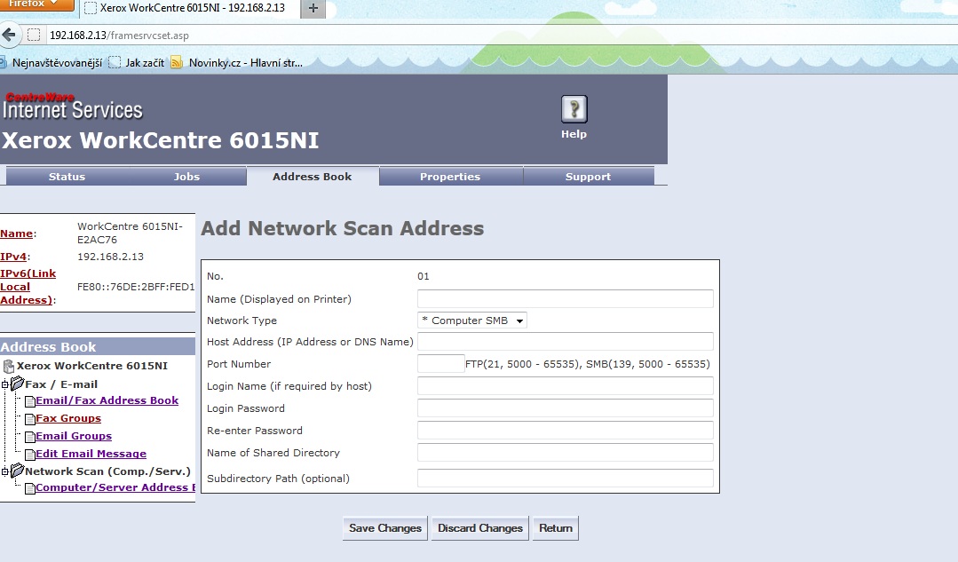This screenshot has height=562, width=958.
Task: Open the Properties tab
Action: tap(450, 176)
